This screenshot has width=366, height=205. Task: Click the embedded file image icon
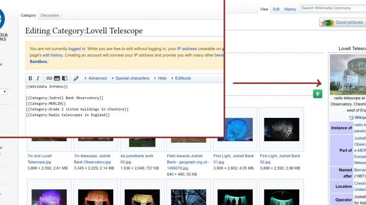pyautogui.click(x=57, y=78)
